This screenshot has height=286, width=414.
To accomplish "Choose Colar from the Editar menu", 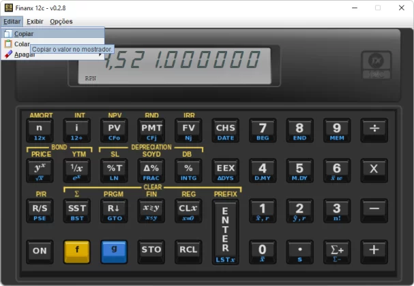I will pyautogui.click(x=53, y=44).
